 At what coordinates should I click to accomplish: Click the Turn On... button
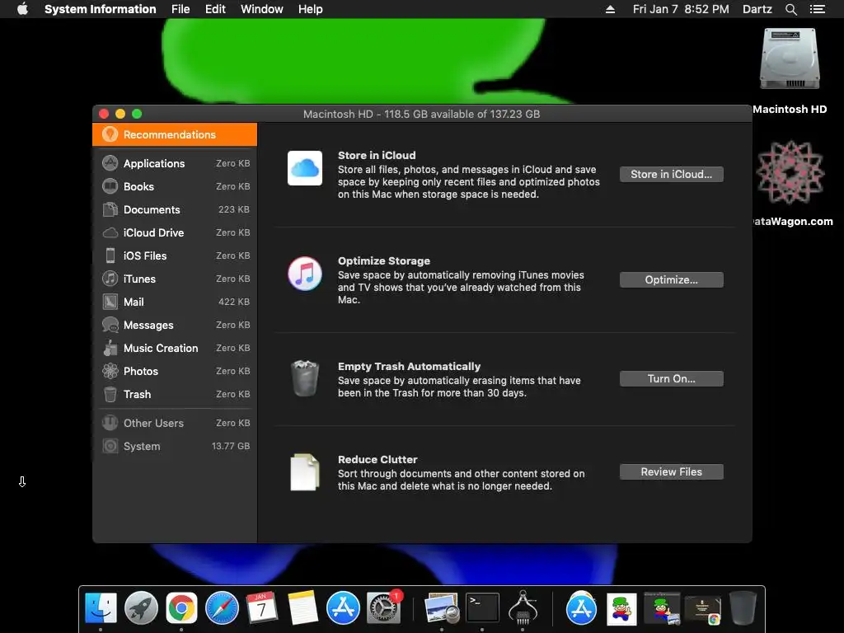pyautogui.click(x=671, y=379)
